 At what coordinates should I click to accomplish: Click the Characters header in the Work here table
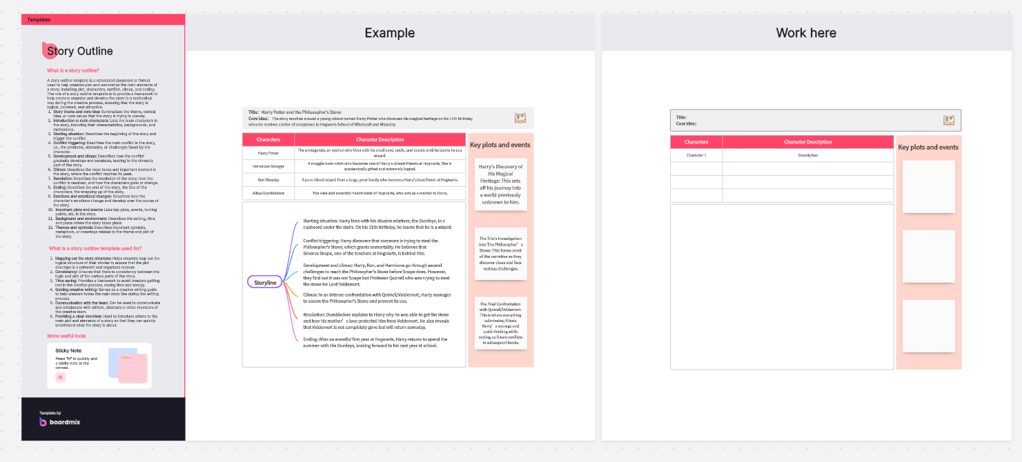point(696,142)
